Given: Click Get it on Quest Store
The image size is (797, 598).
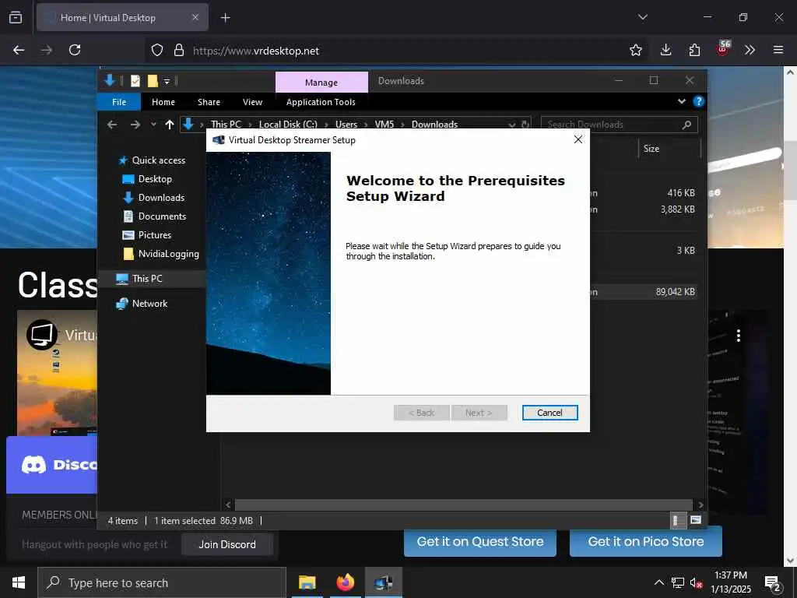Looking at the screenshot, I should point(479,542).
